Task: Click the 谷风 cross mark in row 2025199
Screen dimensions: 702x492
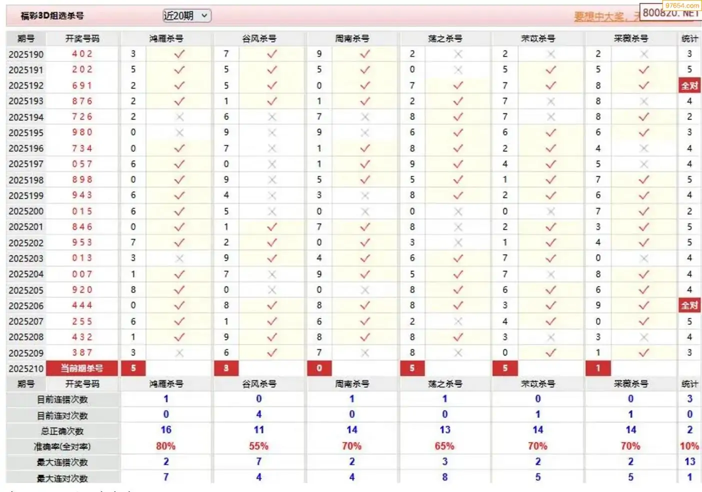Action: tap(272, 195)
